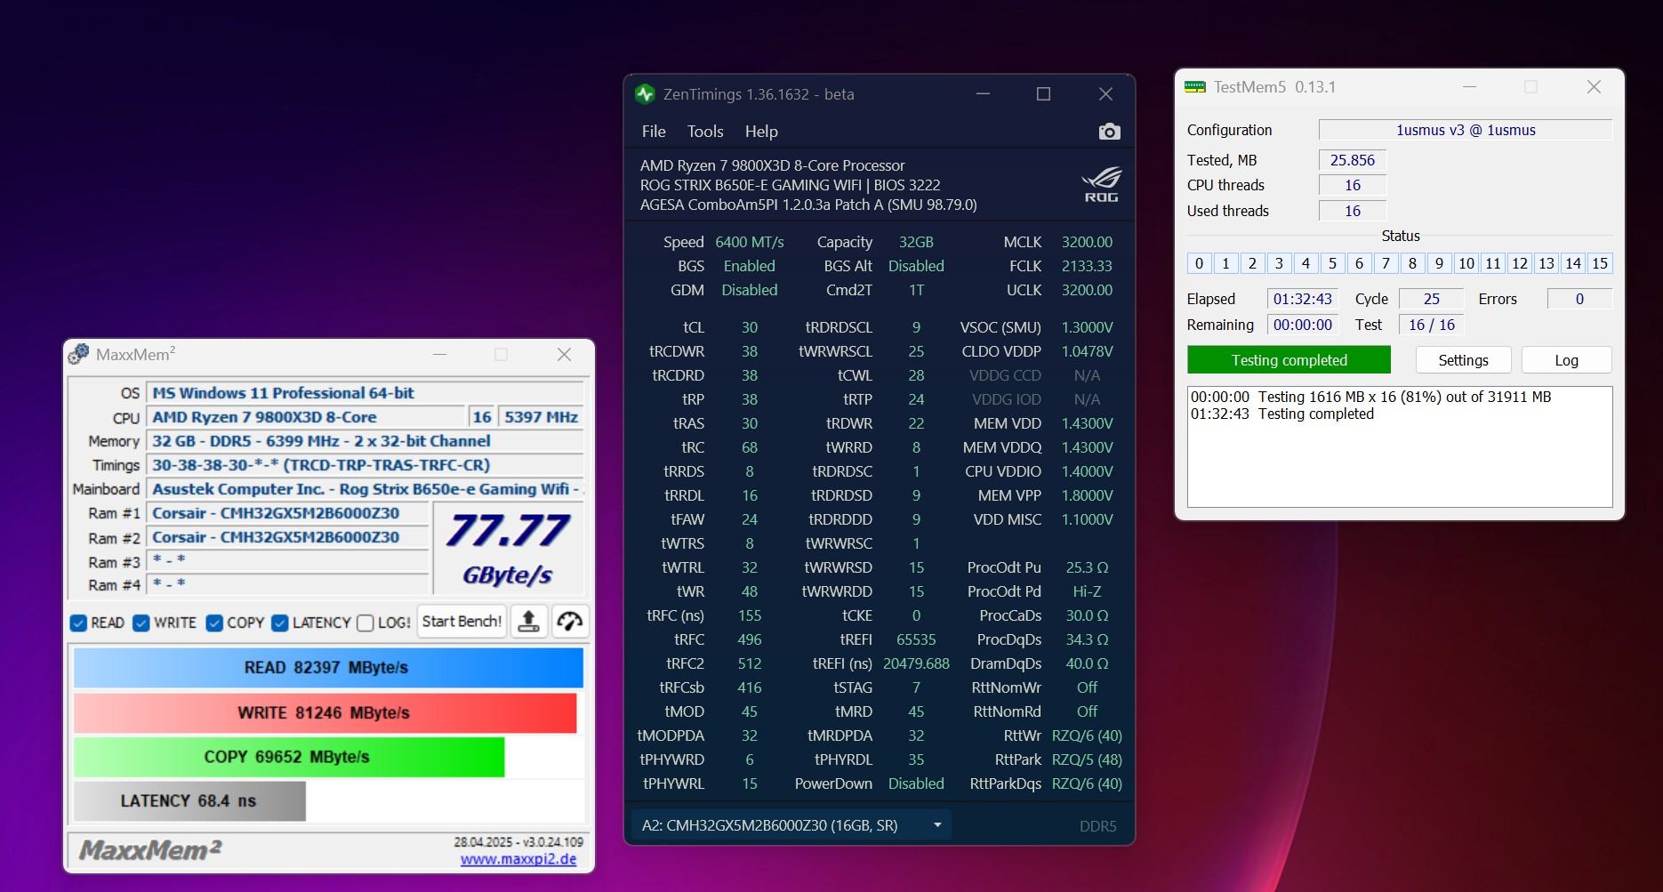This screenshot has height=892, width=1663.
Task: Click the Testing completed green button
Action: click(1289, 360)
